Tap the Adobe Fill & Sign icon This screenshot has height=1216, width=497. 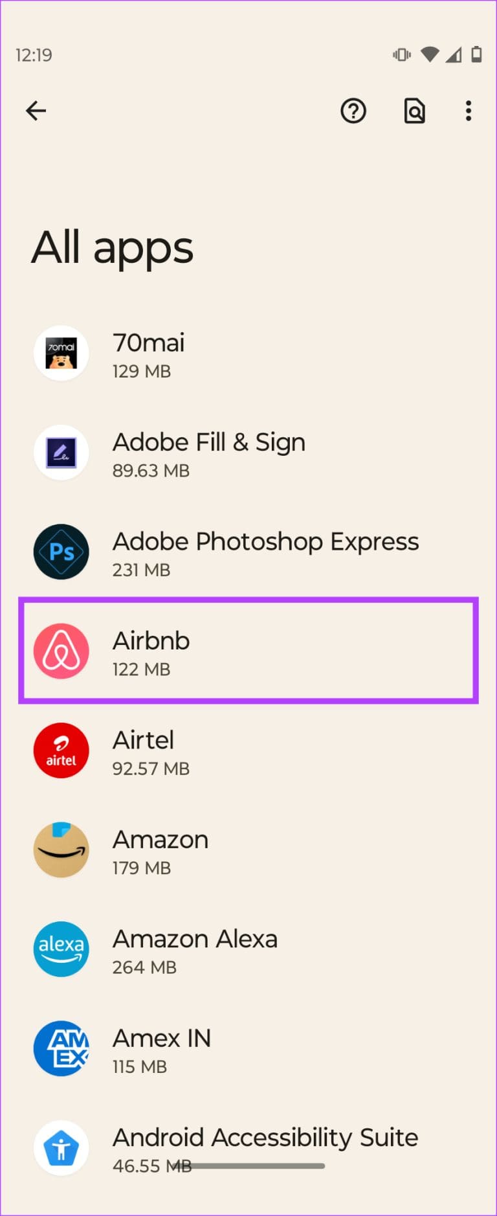(x=61, y=453)
